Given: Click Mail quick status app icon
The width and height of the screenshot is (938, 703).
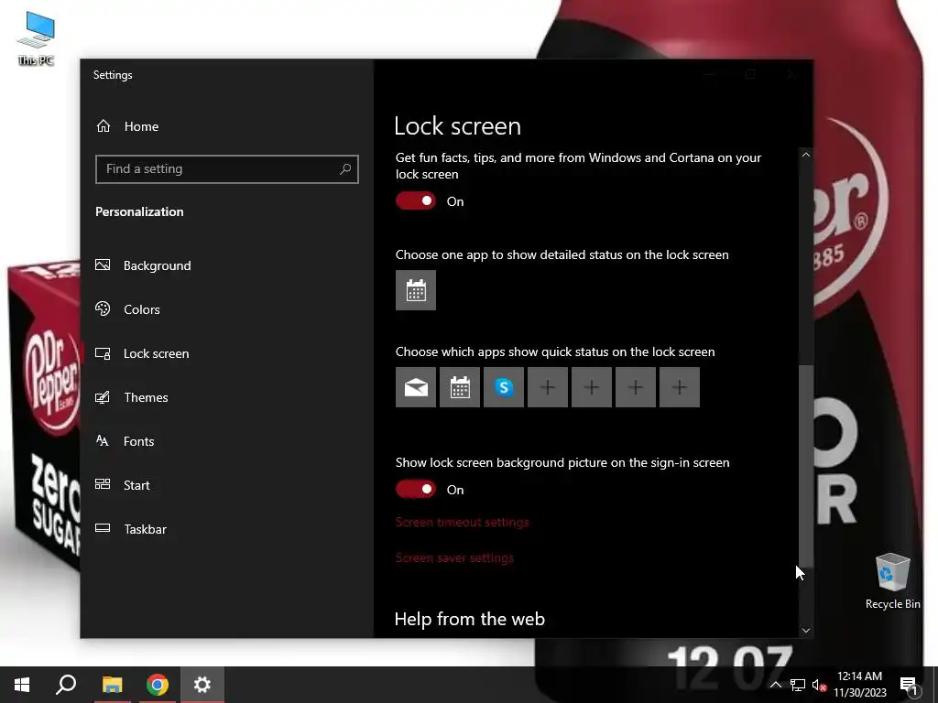Looking at the screenshot, I should pos(416,387).
